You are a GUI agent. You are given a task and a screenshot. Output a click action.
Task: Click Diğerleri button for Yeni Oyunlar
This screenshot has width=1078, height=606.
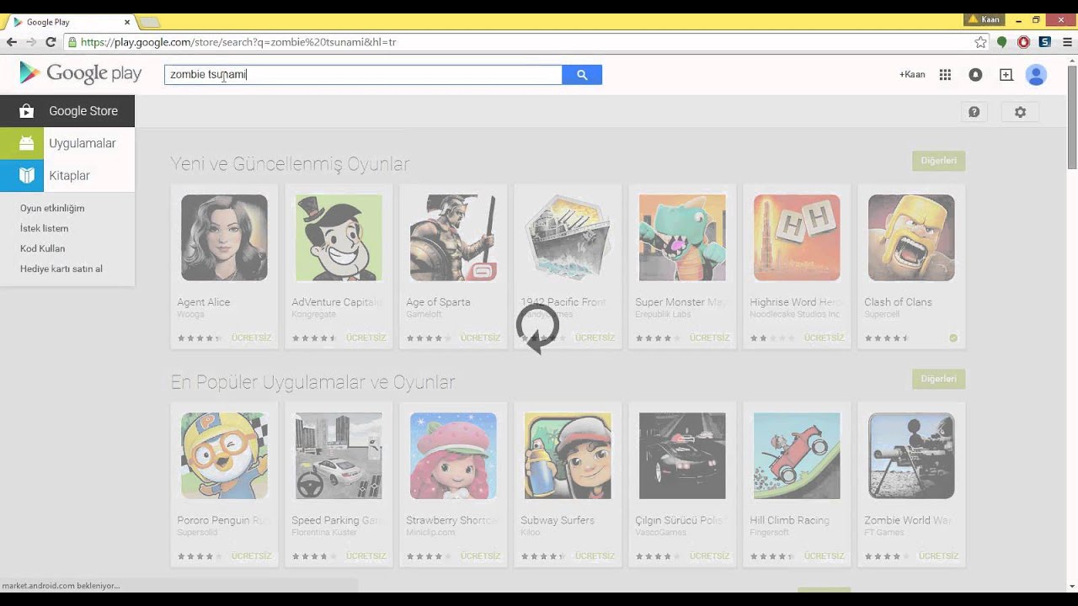pyautogui.click(x=938, y=161)
